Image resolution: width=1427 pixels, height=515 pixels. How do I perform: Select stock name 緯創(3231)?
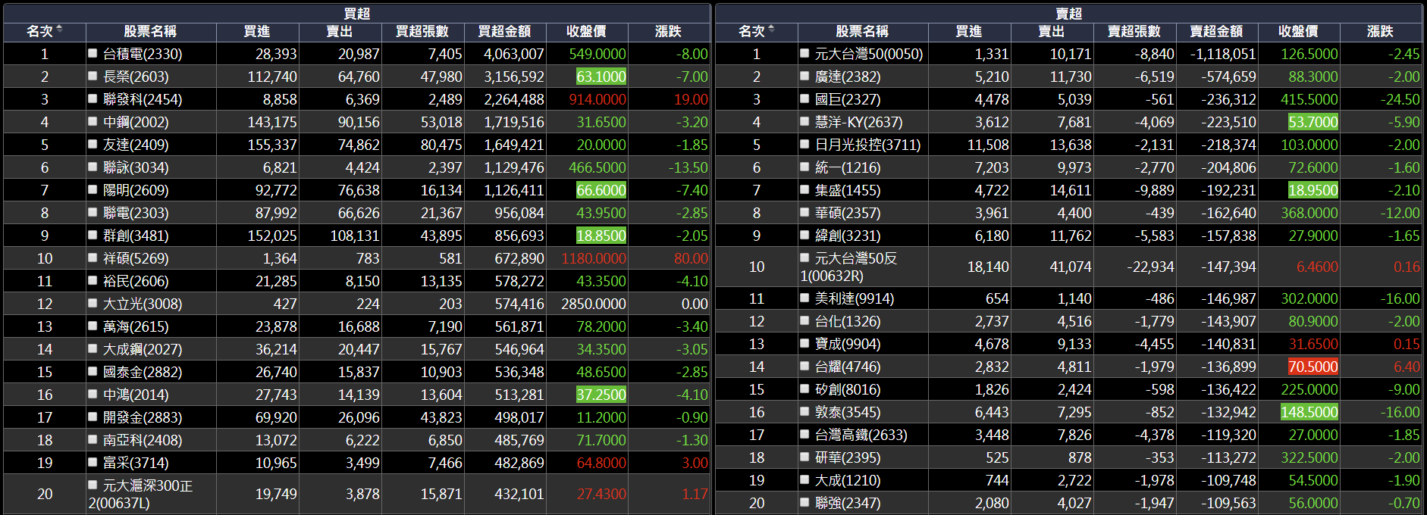tap(848, 236)
